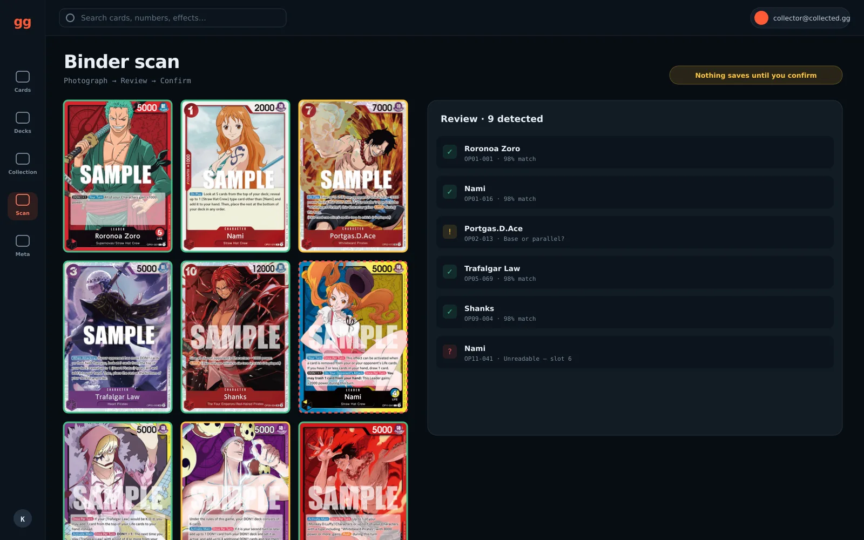This screenshot has height=540, width=864.
Task: Toggle the Roronoa Zoro match checkbox
Action: [x=450, y=152]
